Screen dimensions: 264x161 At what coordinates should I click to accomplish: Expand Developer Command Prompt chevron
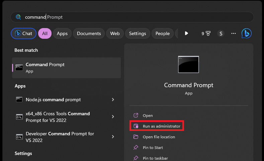[113, 137]
